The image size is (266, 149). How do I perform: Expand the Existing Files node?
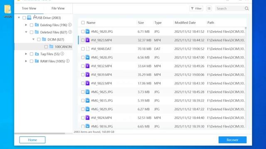[26, 25]
